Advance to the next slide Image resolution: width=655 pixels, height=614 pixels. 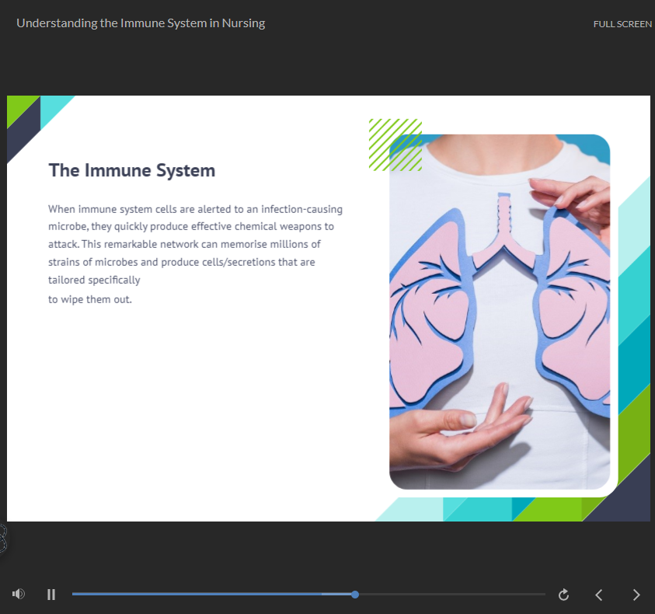[636, 595]
